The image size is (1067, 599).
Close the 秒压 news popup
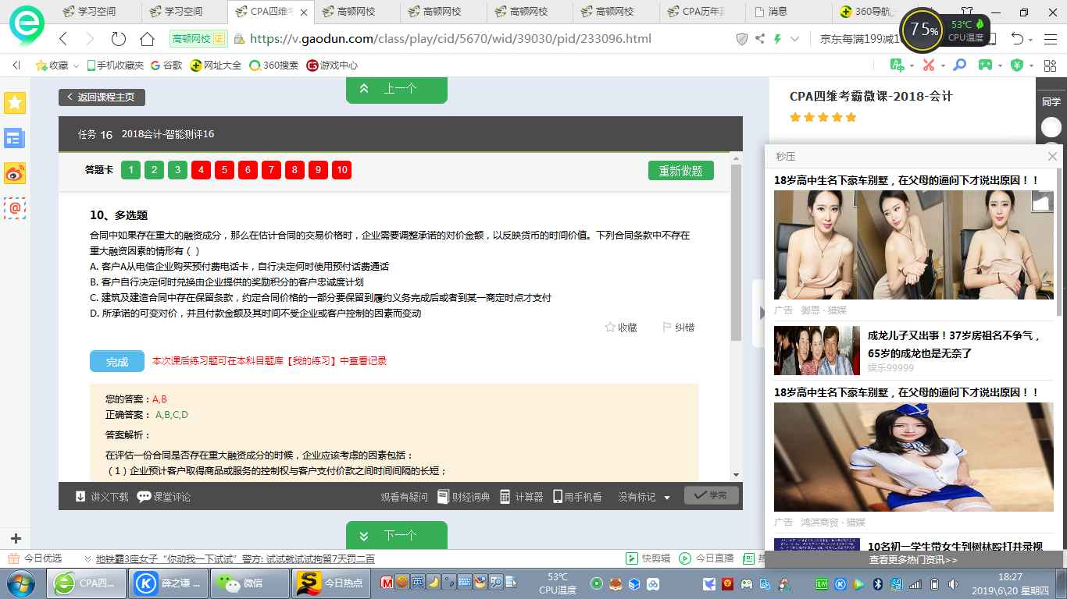1052,157
